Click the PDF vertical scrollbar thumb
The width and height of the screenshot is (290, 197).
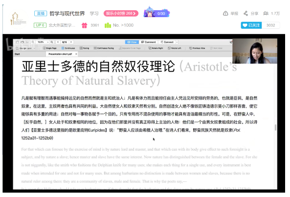(x=275, y=127)
